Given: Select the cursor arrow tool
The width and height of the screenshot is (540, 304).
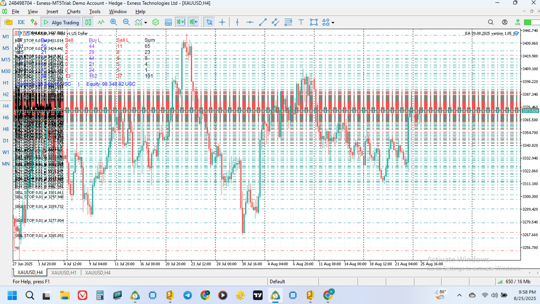Looking at the screenshot, I should point(210,22).
